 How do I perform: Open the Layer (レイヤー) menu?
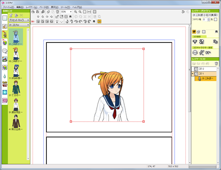coord(32,7)
